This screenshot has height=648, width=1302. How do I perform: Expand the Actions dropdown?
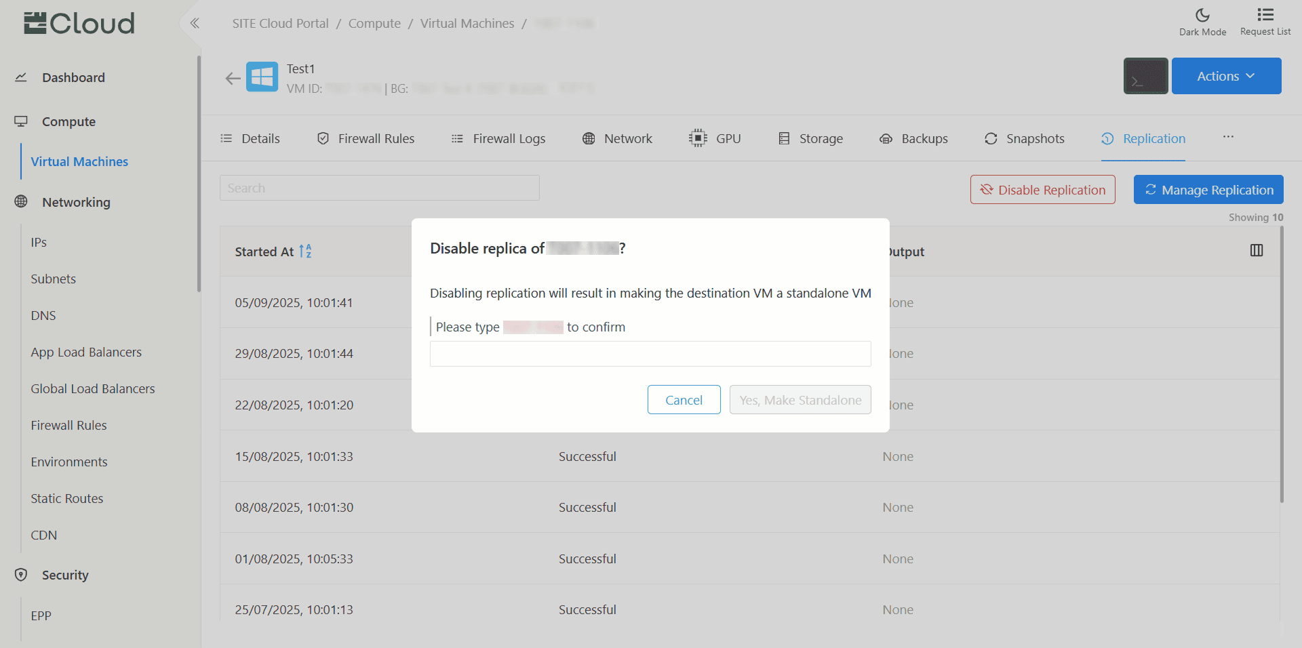(x=1226, y=76)
